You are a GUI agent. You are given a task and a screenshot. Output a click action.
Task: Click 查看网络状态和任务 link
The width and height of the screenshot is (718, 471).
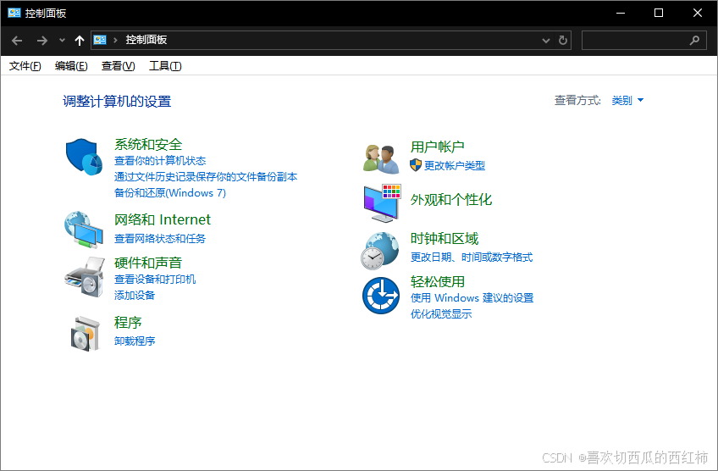coord(160,239)
